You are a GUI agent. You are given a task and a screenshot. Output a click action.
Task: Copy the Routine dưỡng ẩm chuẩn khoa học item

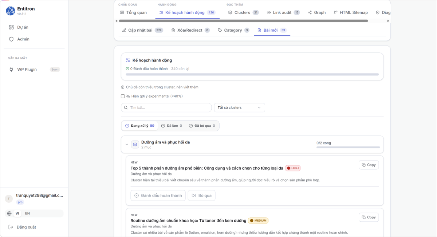click(x=369, y=217)
